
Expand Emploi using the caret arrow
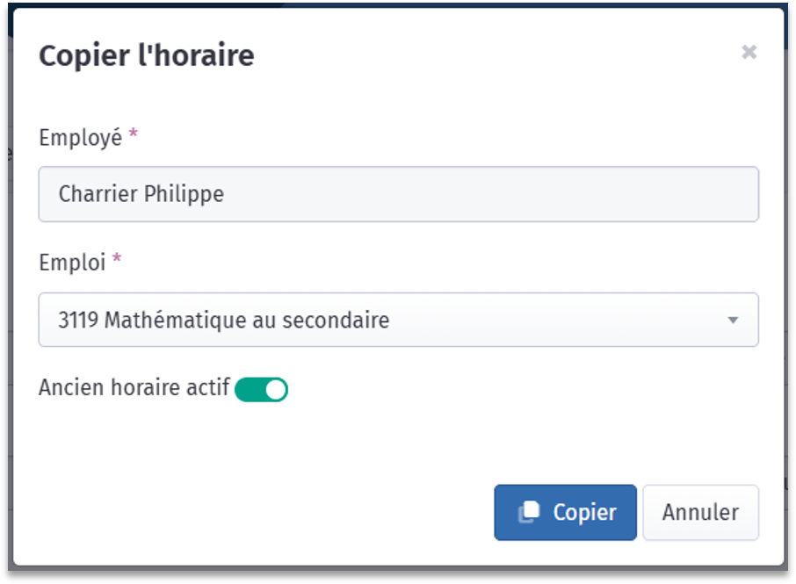point(733,321)
